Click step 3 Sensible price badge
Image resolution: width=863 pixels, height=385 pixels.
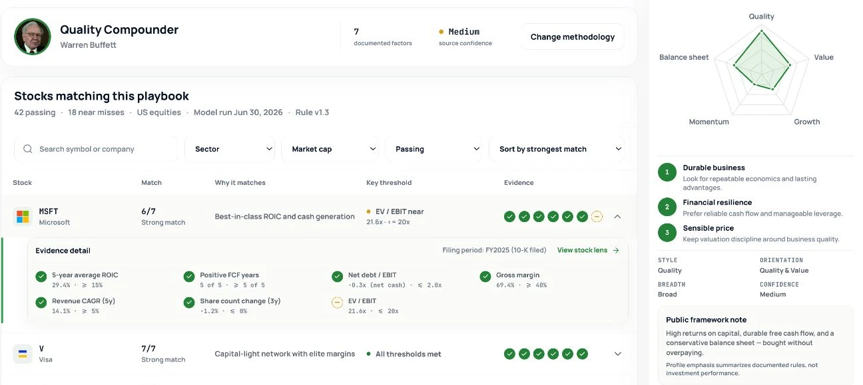pyautogui.click(x=667, y=233)
